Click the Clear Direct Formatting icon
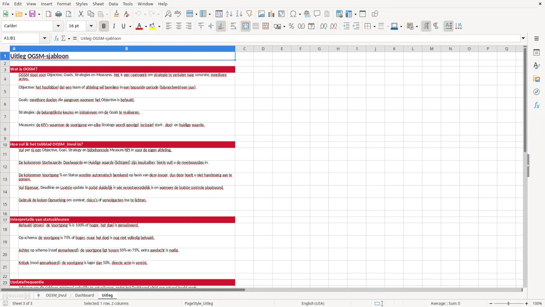The image size is (545, 307). [x=126, y=14]
